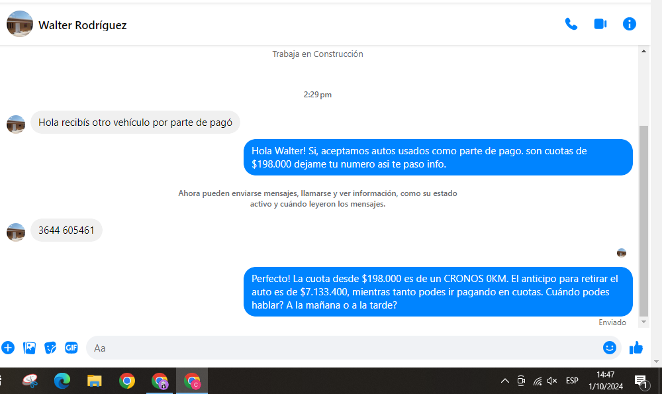Switch ESP keyboard language in taskbar
Image resolution: width=662 pixels, height=394 pixels.
tap(572, 381)
